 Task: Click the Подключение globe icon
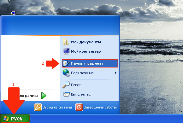click(x=66, y=73)
